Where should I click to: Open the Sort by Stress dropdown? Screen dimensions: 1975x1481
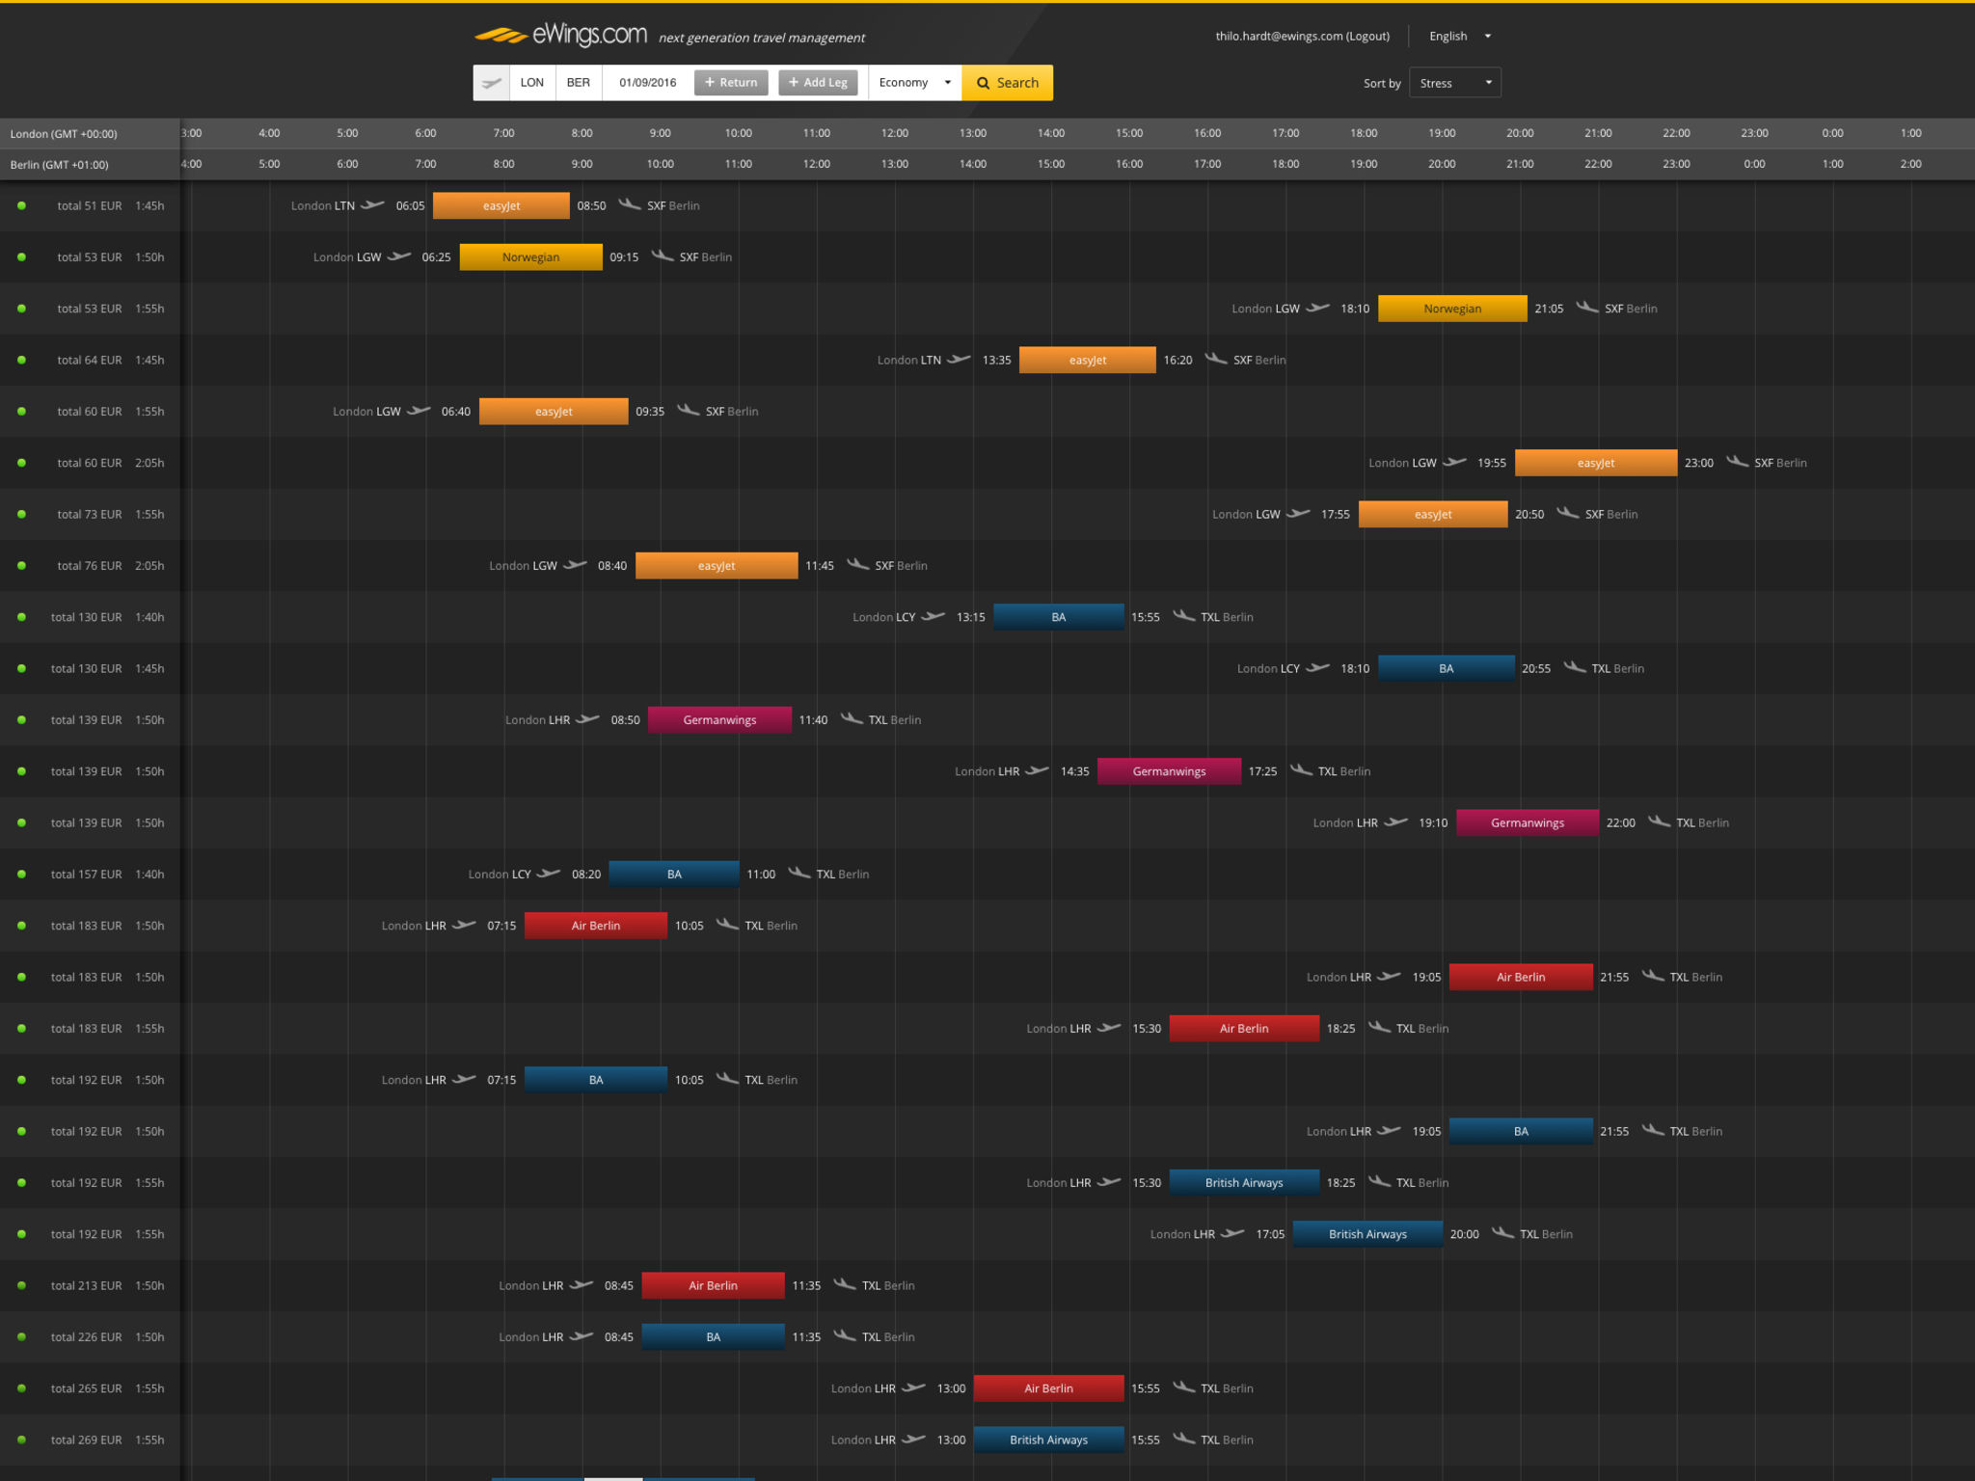click(x=1454, y=83)
